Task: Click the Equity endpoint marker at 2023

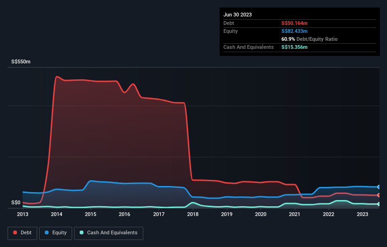Action: coord(379,187)
